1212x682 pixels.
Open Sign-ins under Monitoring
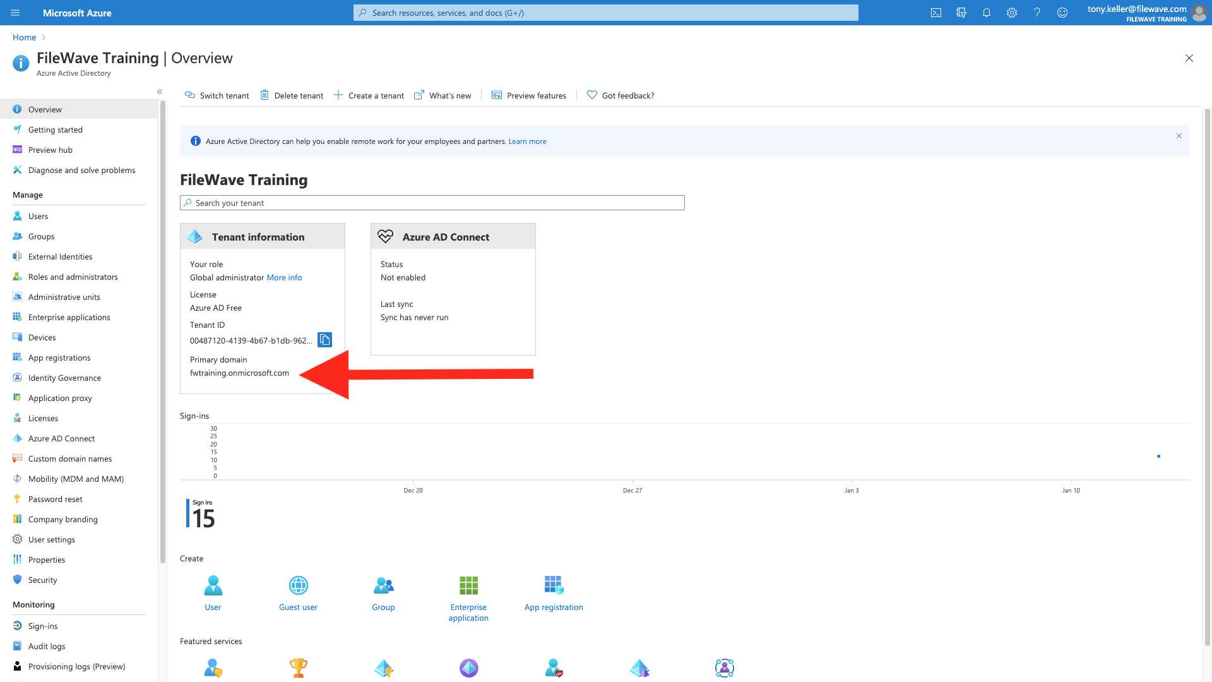coord(79,626)
